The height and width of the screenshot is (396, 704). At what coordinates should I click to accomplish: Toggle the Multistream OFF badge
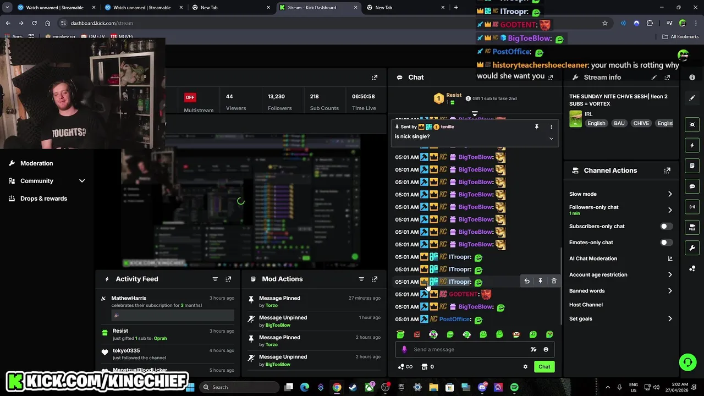[x=190, y=97]
